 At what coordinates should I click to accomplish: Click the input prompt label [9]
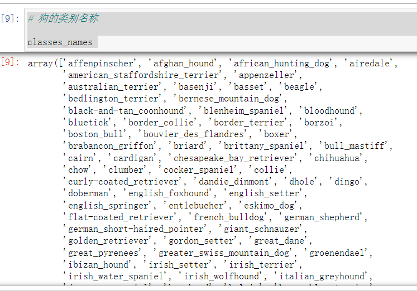10,18
